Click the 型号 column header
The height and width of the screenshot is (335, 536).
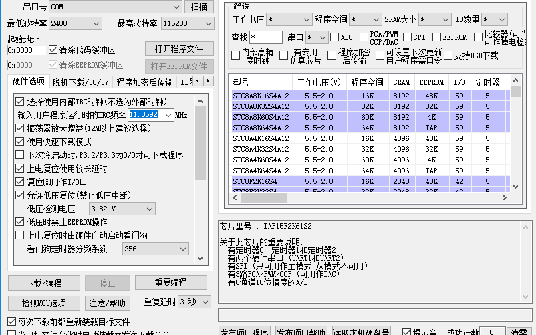tap(261, 82)
